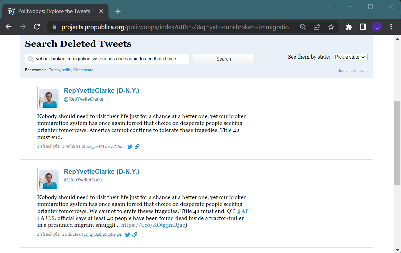Click the scrollbar up arrow

(x=397, y=39)
